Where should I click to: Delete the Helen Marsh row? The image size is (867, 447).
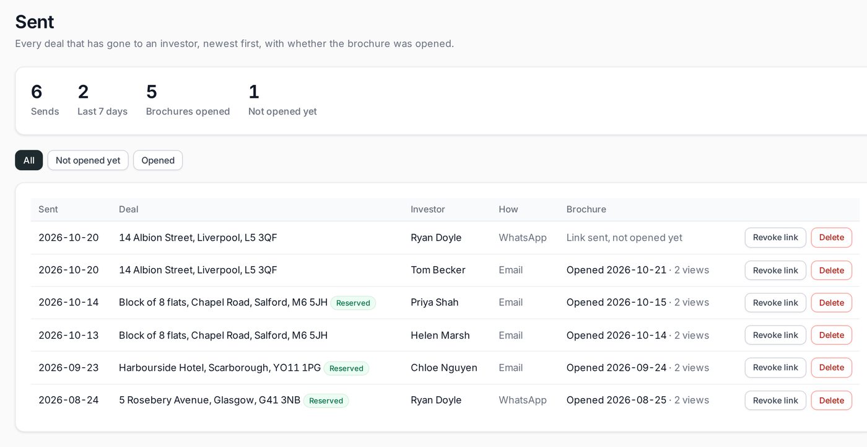pyautogui.click(x=832, y=336)
